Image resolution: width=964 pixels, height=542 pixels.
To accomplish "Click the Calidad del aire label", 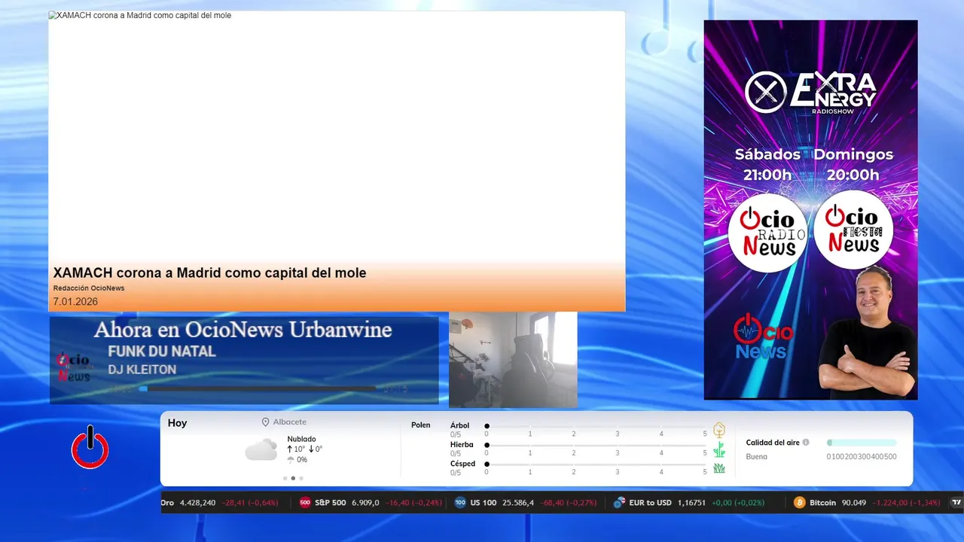I will click(773, 443).
